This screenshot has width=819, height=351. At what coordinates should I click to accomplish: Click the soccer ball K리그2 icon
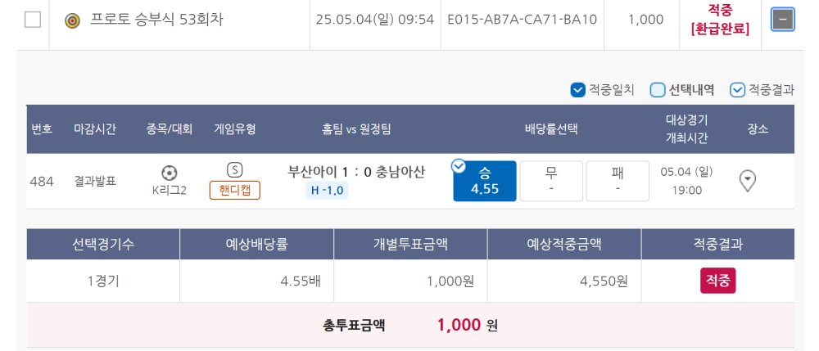coord(170,173)
